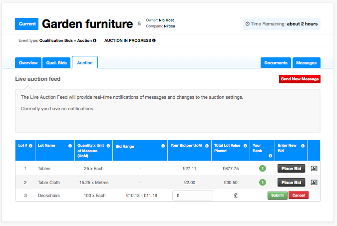
Task: Go to the Messages tab
Action: (306, 63)
